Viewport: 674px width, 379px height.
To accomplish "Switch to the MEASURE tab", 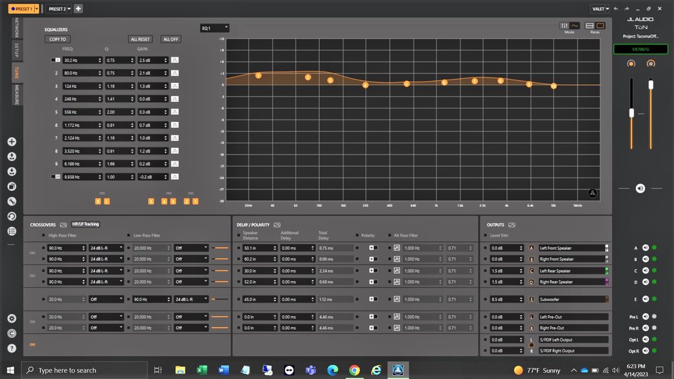I will click(x=16, y=95).
